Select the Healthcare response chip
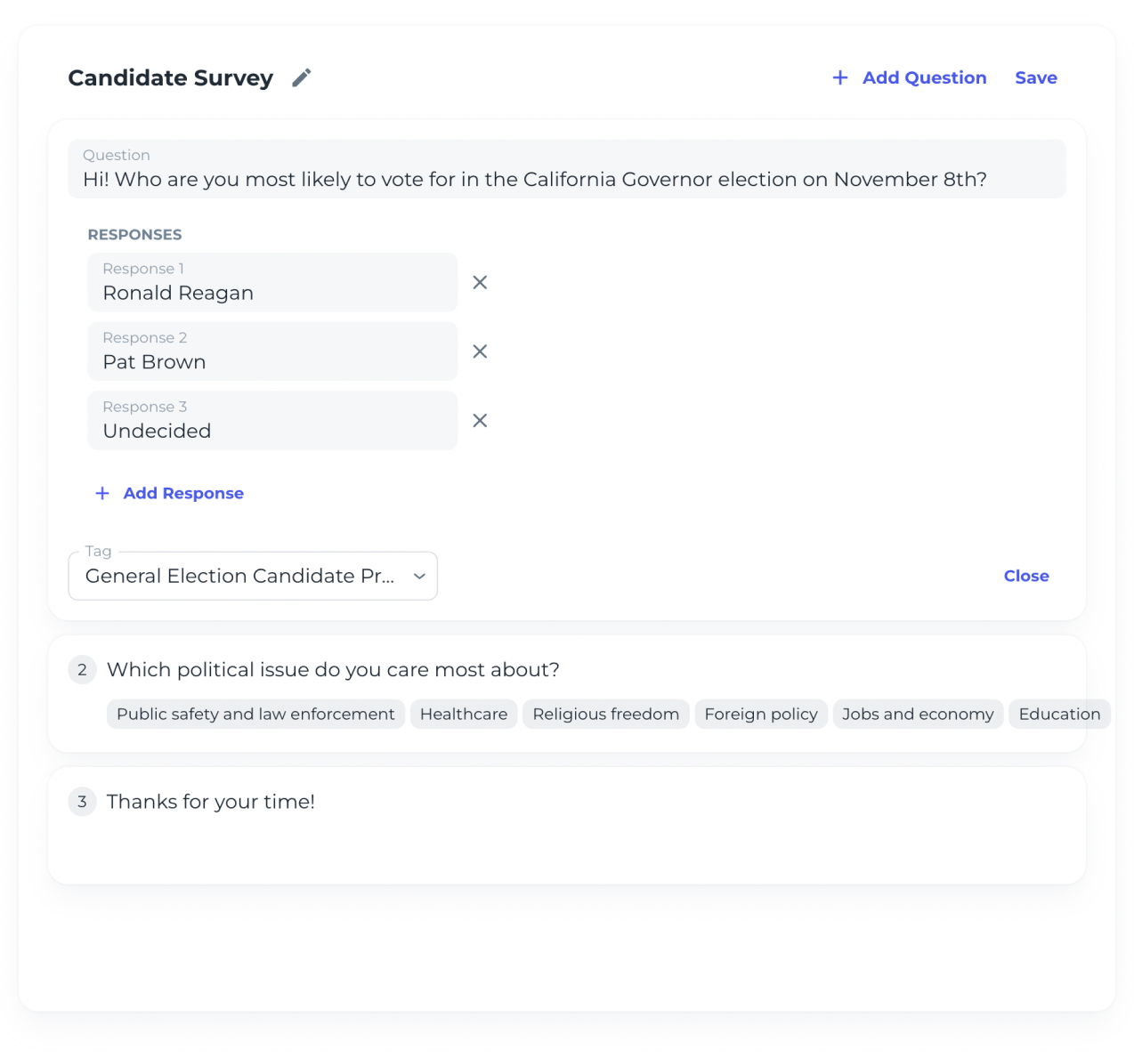 click(464, 715)
